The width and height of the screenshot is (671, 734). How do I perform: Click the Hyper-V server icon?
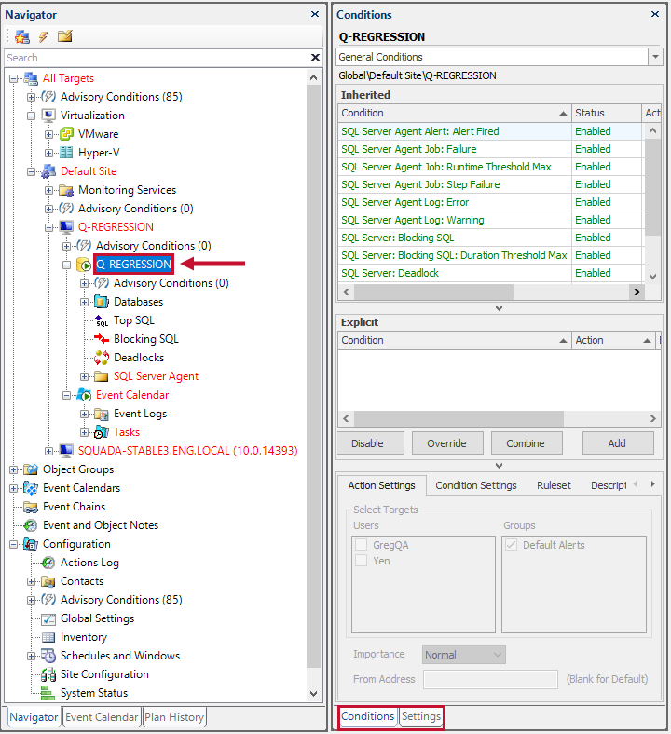pos(66,153)
